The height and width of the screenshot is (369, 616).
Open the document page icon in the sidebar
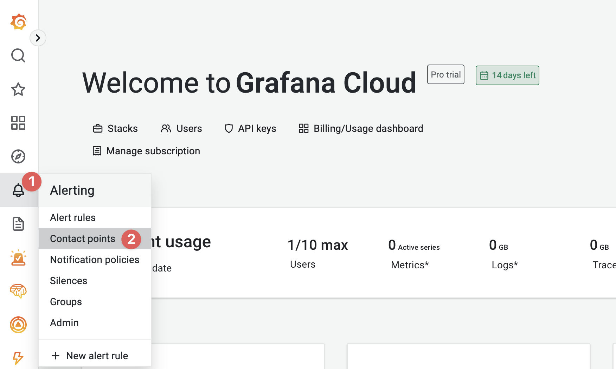[x=18, y=224]
